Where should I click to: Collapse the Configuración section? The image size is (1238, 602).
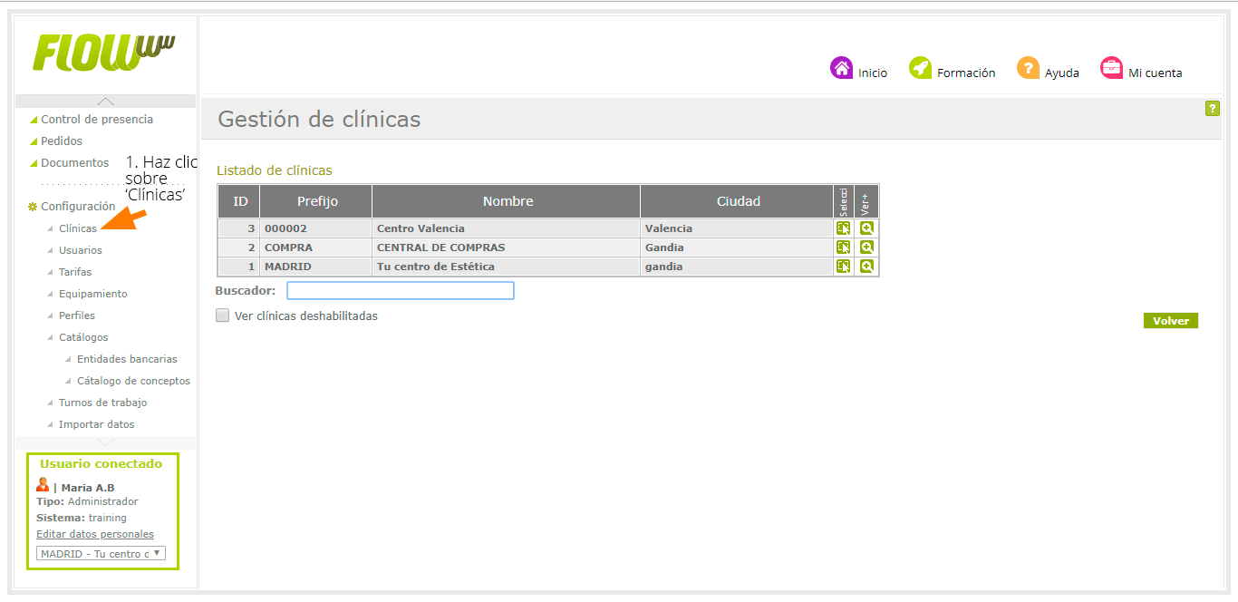tap(78, 206)
